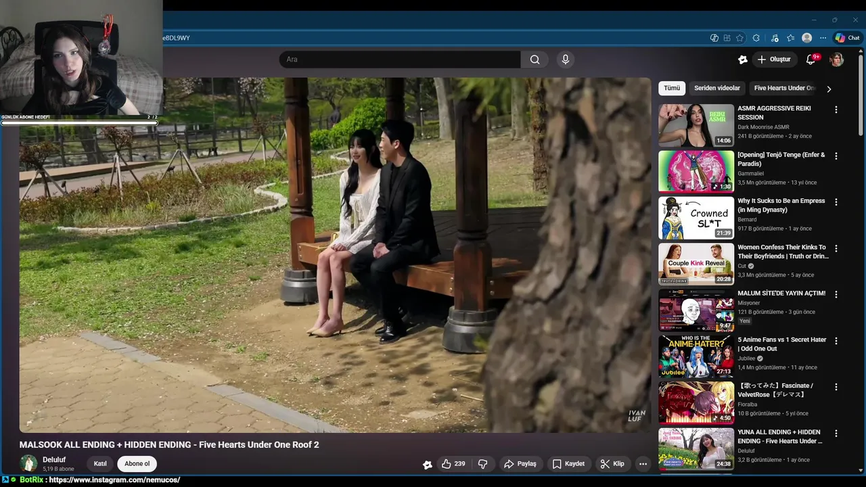Open Tenjō Tenge opening thumbnail
This screenshot has height=487, width=866.
click(x=696, y=171)
